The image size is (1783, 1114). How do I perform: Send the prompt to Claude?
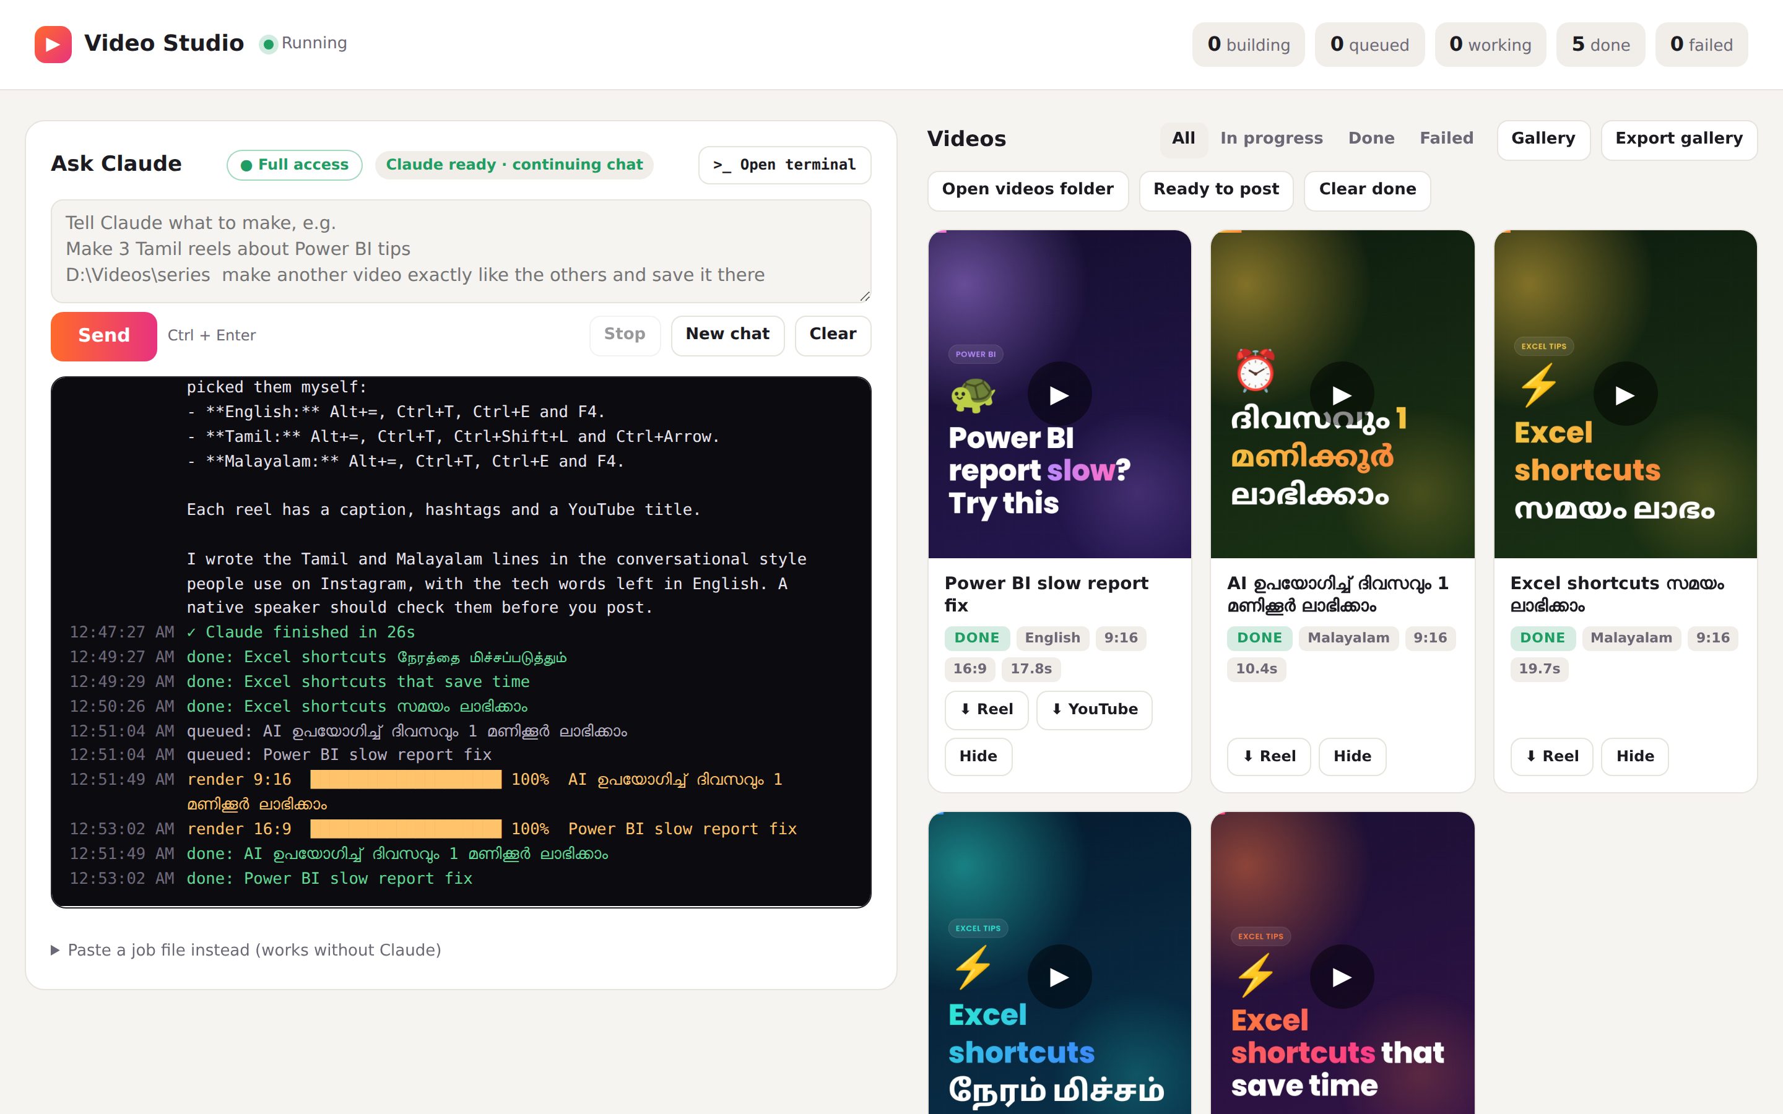tap(104, 336)
